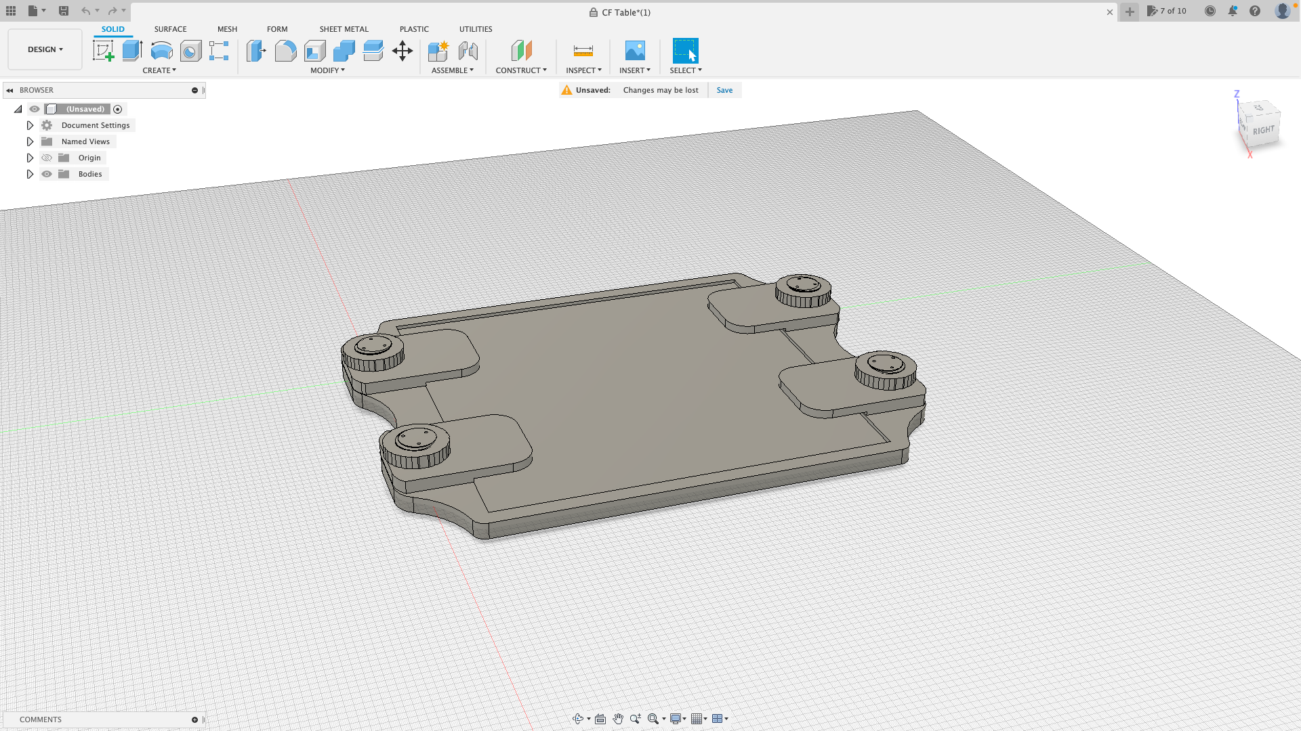1301x731 pixels.
Task: Select the Press Pull tool
Action: (x=256, y=51)
